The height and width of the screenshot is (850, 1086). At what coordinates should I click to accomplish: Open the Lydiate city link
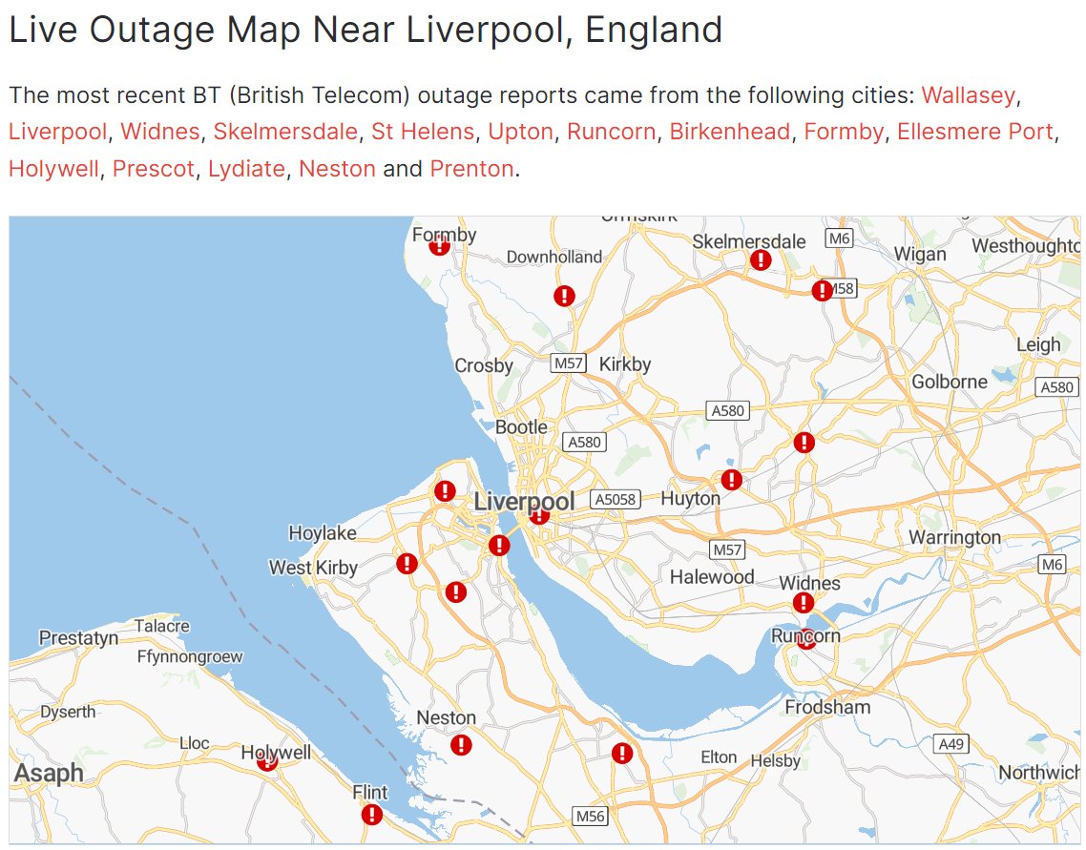pyautogui.click(x=246, y=169)
